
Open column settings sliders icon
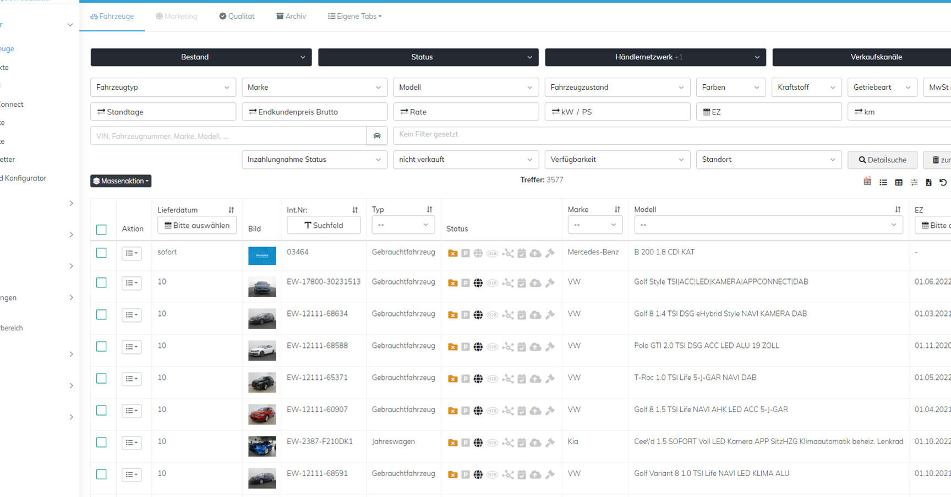pos(914,182)
